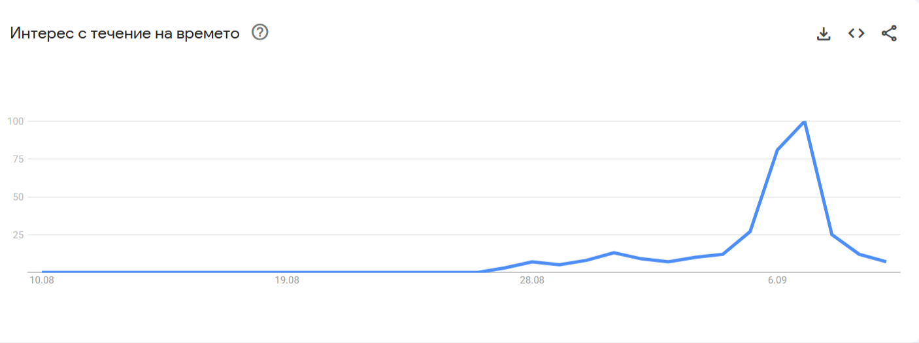This screenshot has height=343, width=919.
Task: Open the embed code icon
Action: click(x=856, y=33)
